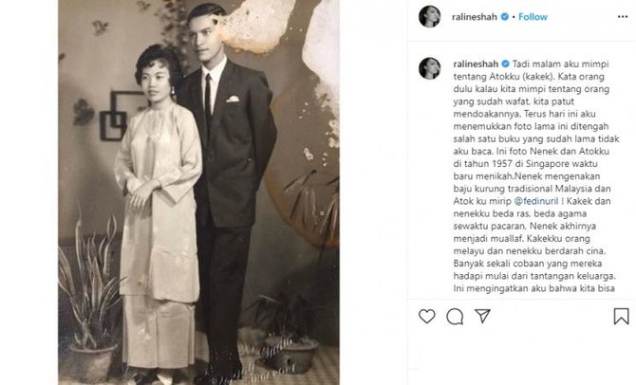
Task: Click the verified badge in the caption
Action: 505,64
